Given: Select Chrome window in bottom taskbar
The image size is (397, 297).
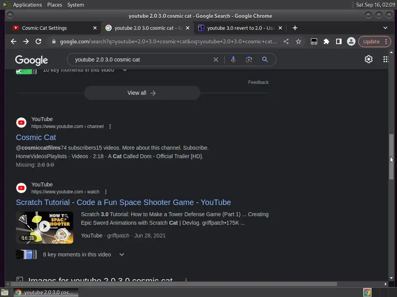Looking at the screenshot, I should coord(46,292).
